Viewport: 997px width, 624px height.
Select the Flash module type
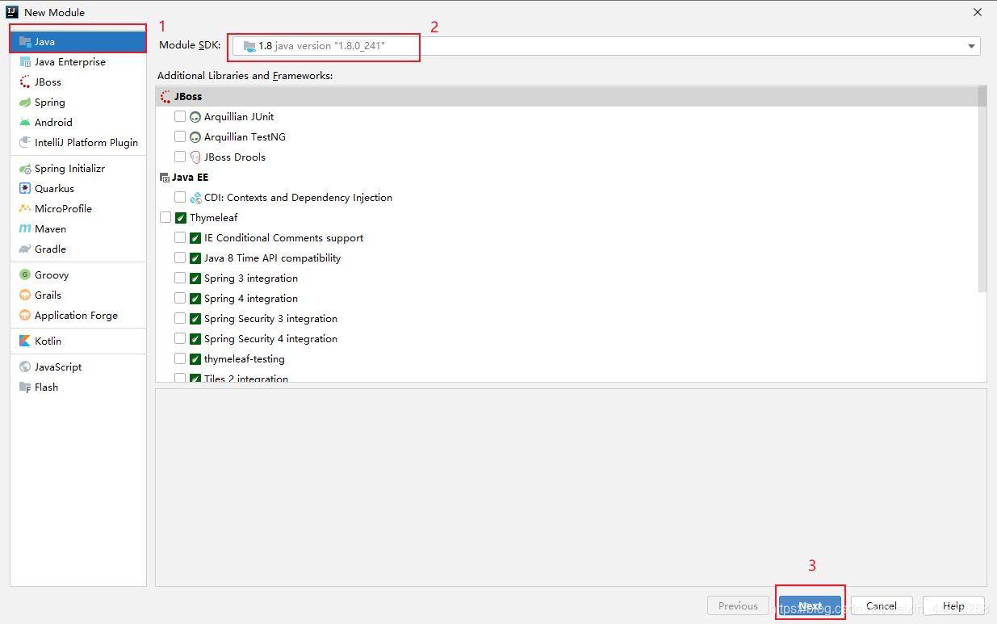coord(78,387)
